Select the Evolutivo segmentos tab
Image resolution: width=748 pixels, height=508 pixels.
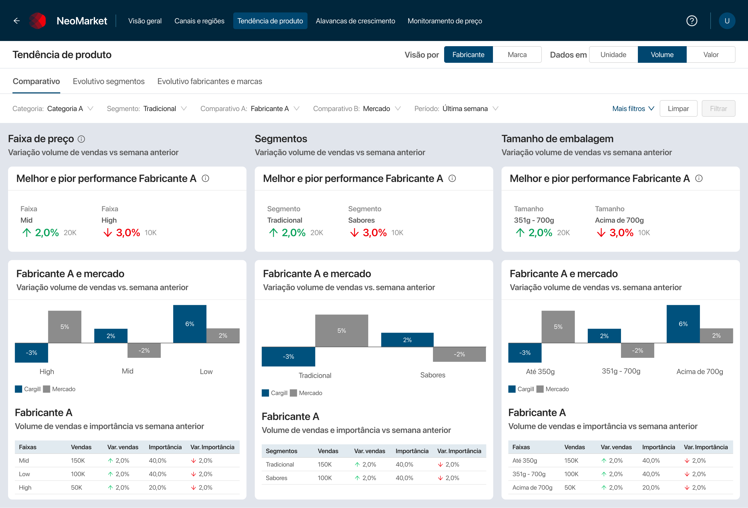coord(109,81)
